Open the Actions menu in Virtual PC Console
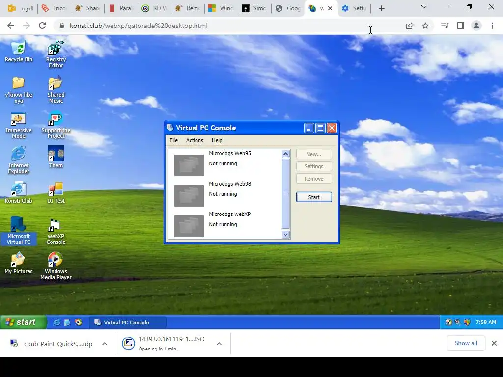The width and height of the screenshot is (503, 377). coord(195,140)
